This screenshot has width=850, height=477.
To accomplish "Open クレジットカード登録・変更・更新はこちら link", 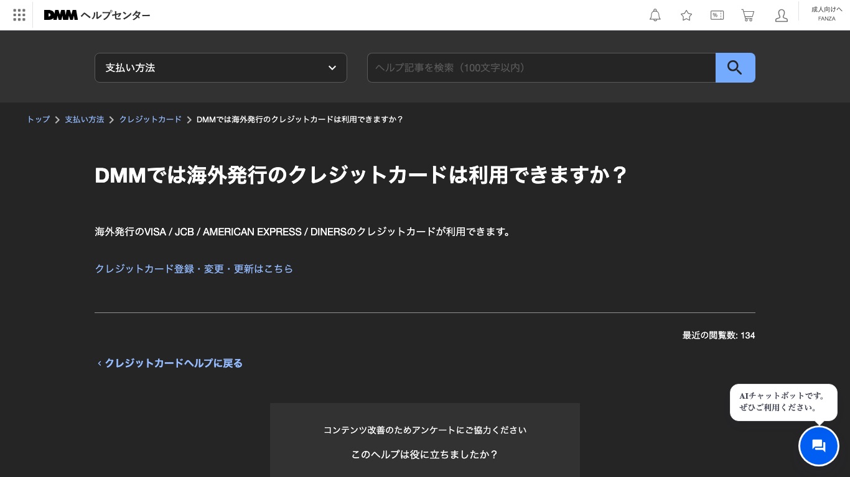I will pyautogui.click(x=194, y=269).
